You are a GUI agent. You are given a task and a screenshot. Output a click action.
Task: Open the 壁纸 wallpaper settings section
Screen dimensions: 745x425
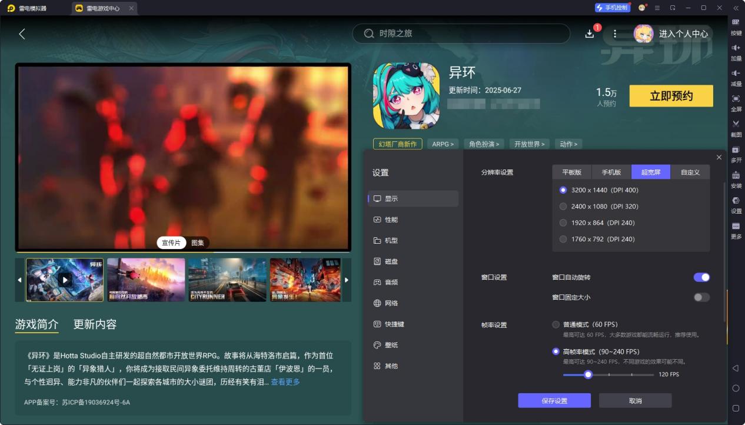[x=413, y=345]
